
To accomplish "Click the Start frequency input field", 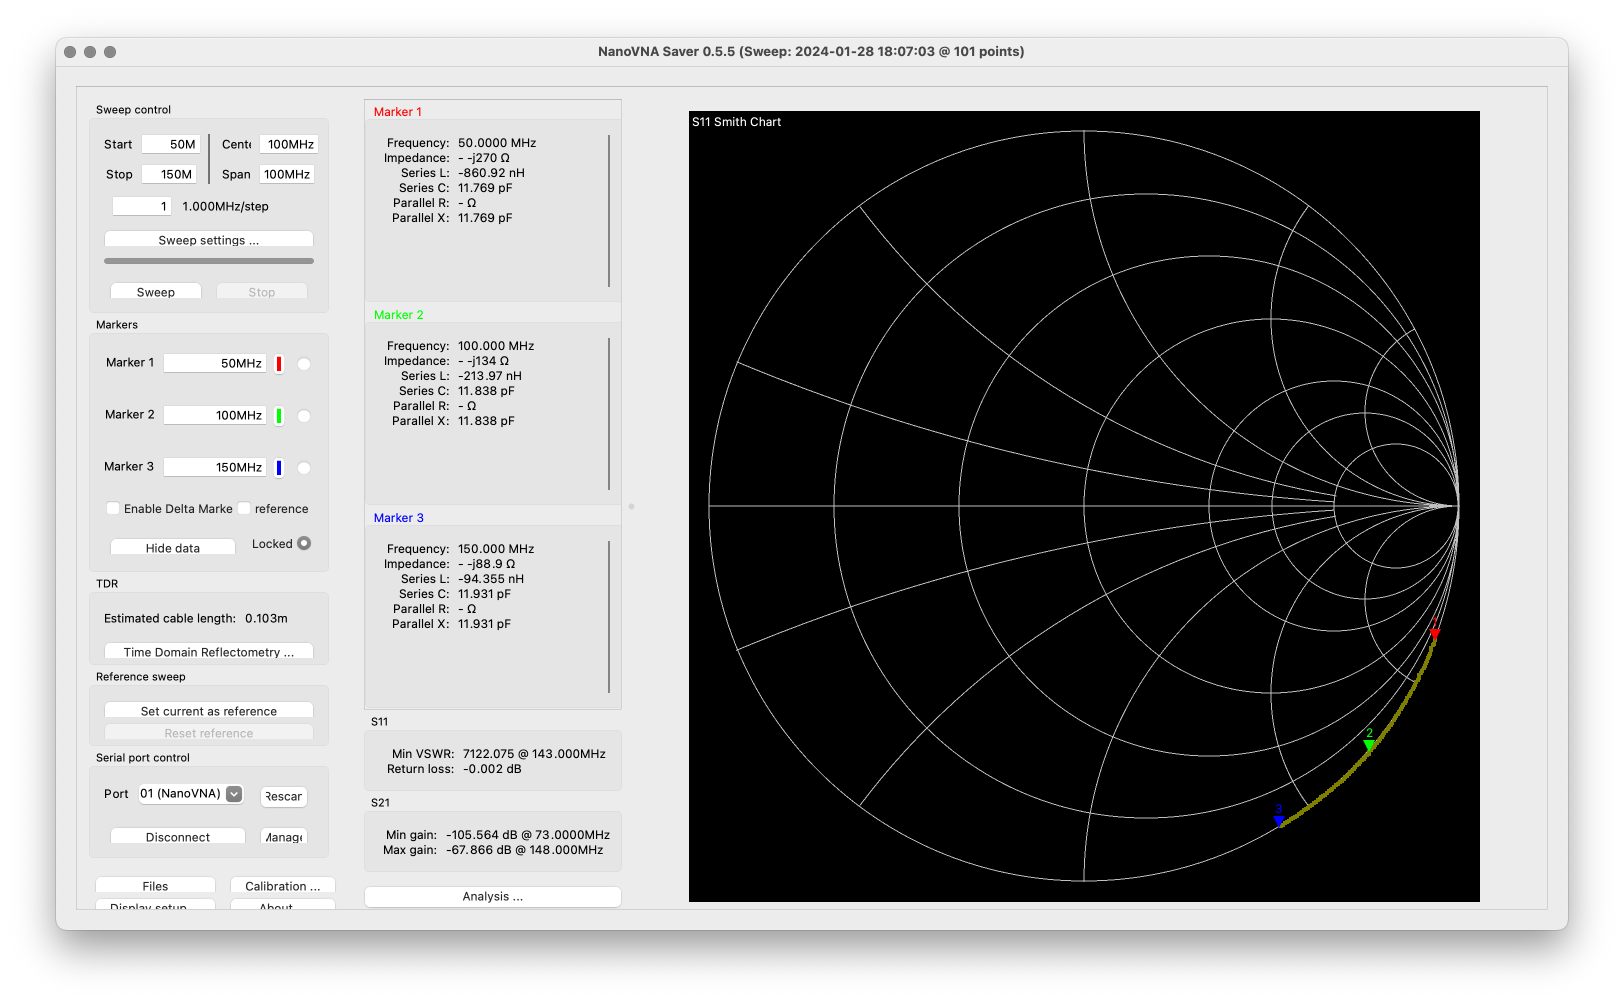I will tap(170, 144).
